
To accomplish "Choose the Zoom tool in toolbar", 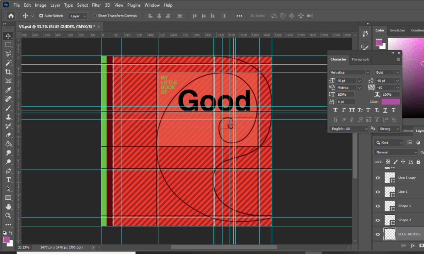I will click(8, 216).
